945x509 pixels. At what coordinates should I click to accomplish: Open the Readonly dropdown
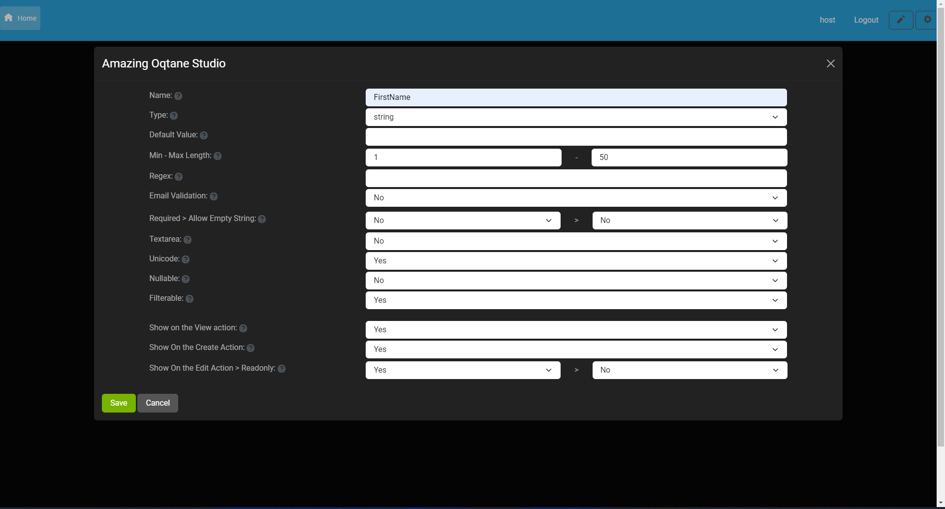[690, 370]
